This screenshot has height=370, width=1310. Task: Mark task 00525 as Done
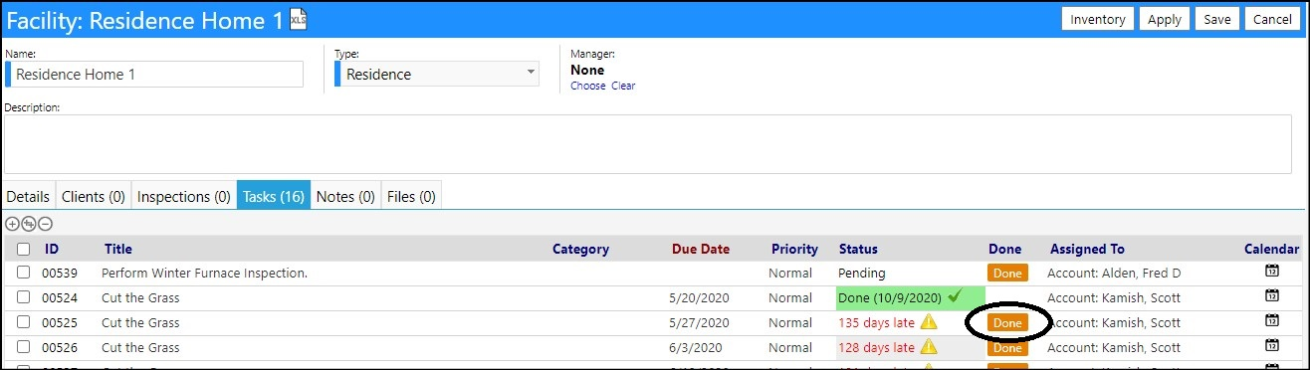coord(1007,322)
